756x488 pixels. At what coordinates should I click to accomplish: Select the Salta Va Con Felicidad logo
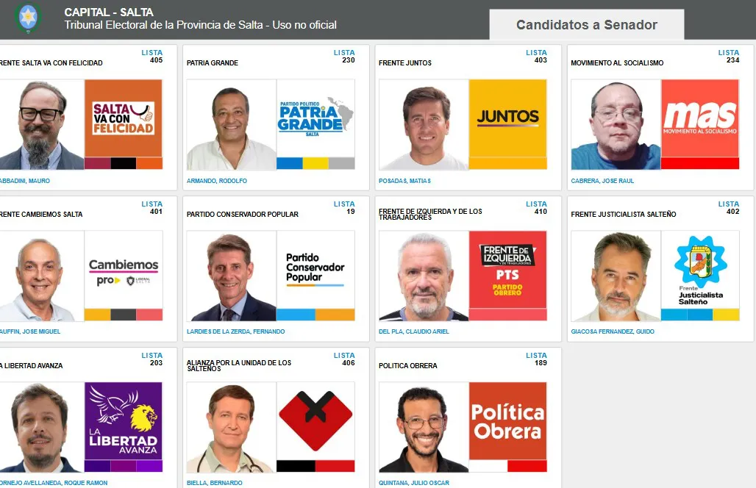[x=124, y=118]
